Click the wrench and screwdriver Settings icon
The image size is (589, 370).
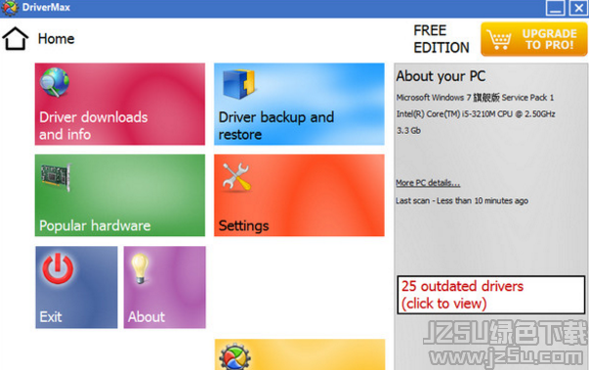pos(236,177)
